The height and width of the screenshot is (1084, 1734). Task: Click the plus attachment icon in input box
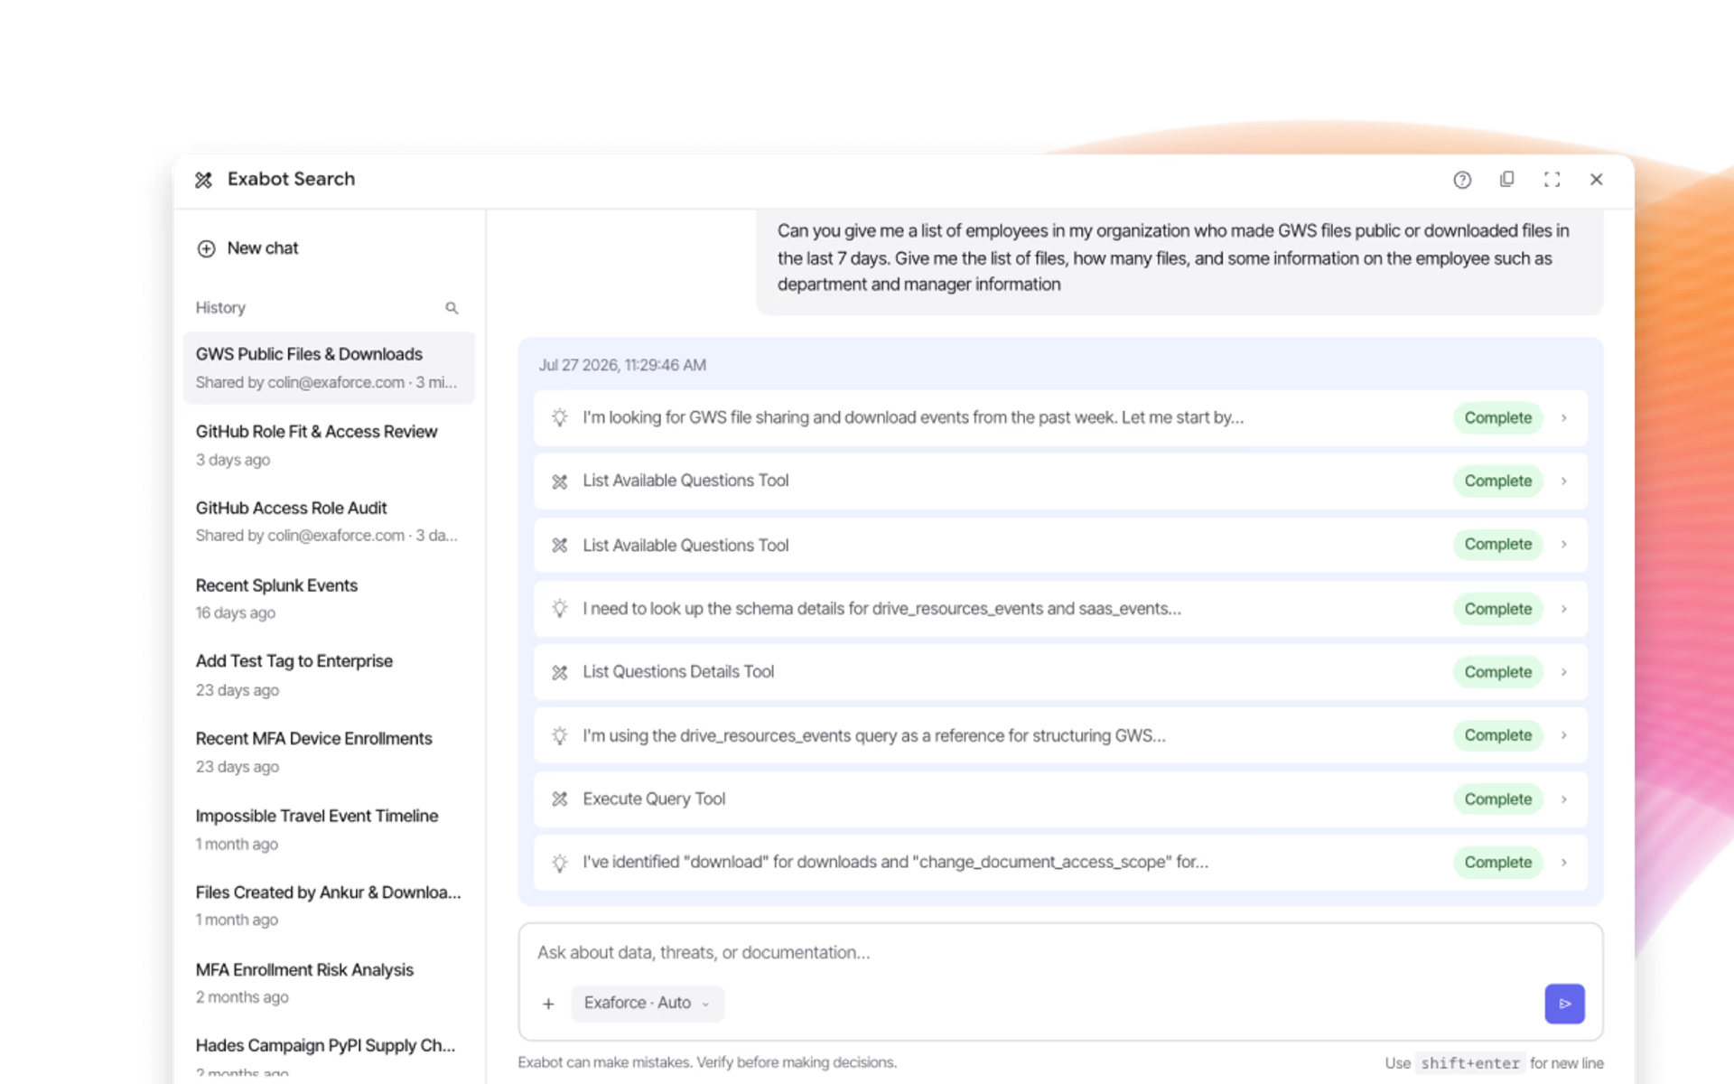[x=548, y=1004]
